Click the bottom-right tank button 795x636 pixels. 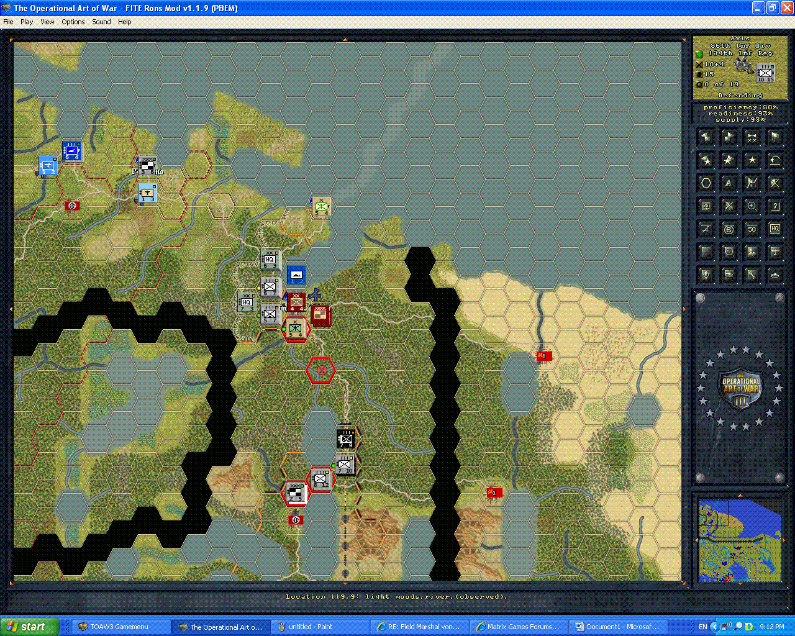(x=775, y=275)
